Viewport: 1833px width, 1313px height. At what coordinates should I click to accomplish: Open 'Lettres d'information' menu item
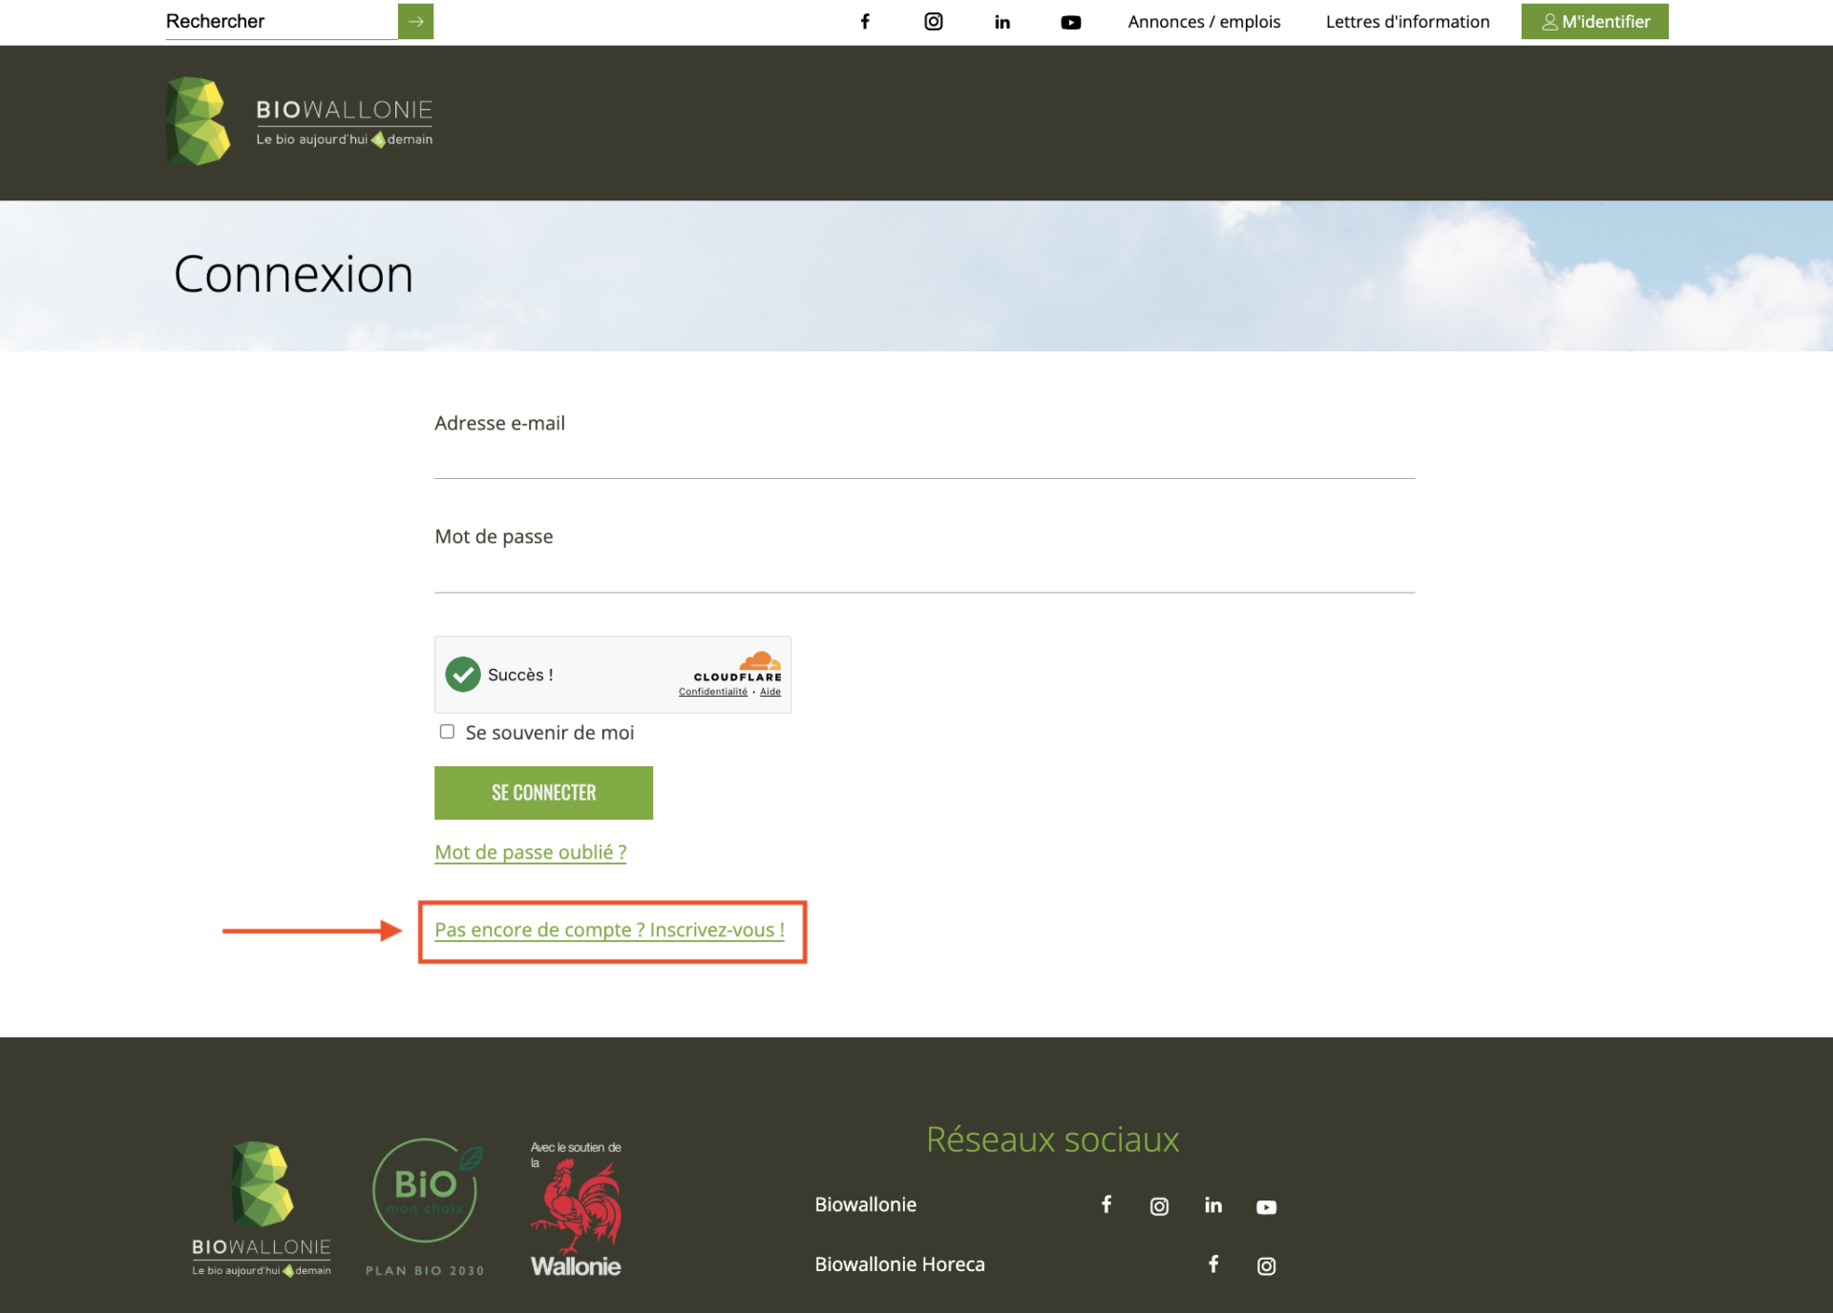1407,21
